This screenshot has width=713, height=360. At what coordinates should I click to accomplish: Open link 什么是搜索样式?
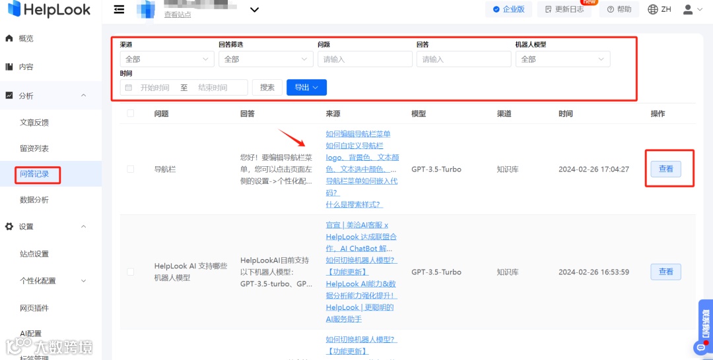tap(355, 205)
